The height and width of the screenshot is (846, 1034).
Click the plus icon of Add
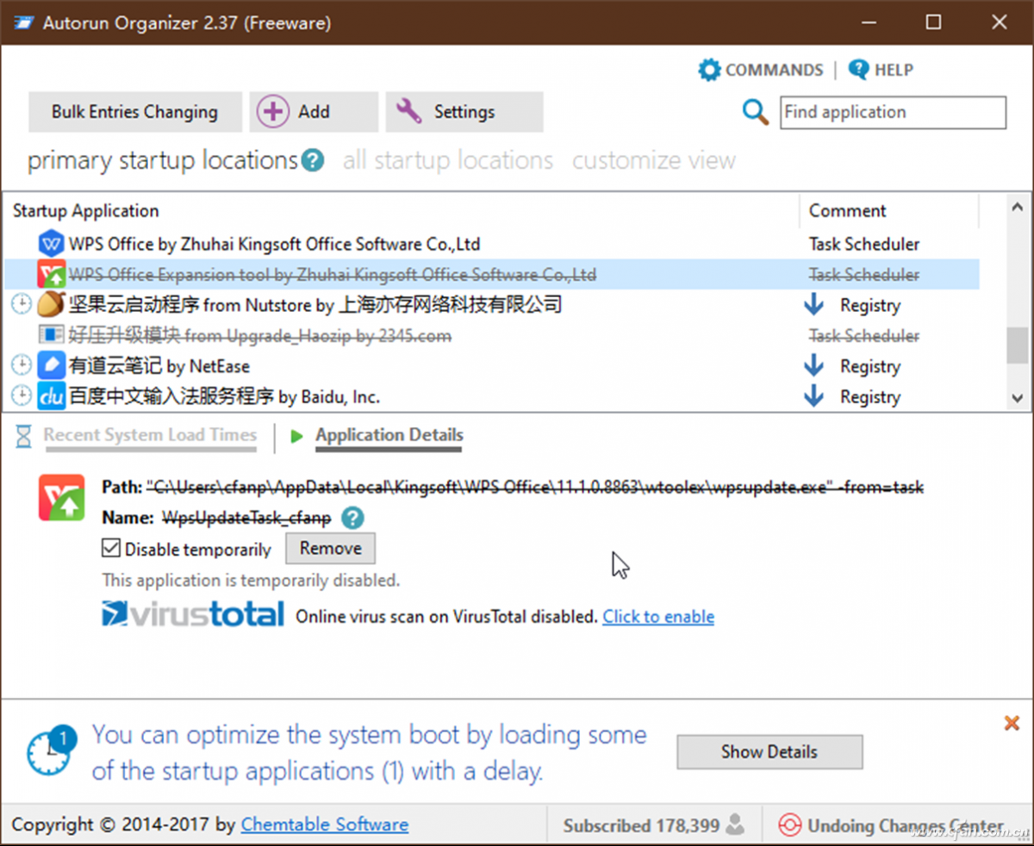click(273, 111)
